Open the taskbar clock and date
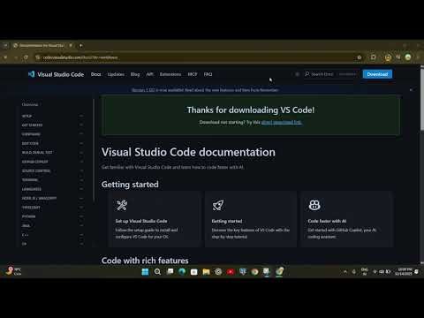Image resolution: width=424 pixels, height=318 pixels. [x=404, y=271]
